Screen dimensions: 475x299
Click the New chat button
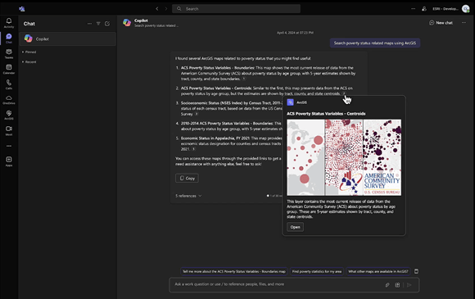[441, 23]
